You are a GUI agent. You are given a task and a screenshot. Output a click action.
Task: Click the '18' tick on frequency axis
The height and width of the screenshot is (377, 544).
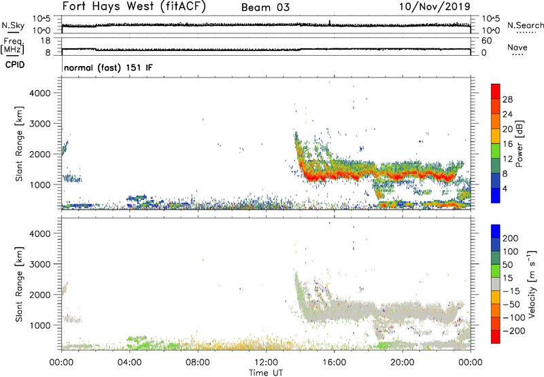[x=46, y=41]
